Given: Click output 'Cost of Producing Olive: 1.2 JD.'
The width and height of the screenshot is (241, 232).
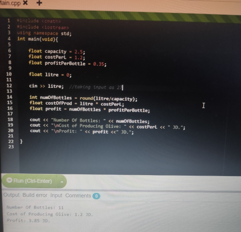Looking at the screenshot, I should [50, 214].
